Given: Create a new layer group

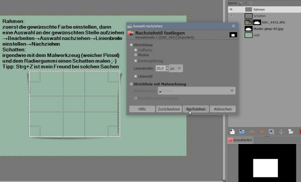Looking at the screenshot, I should 242,131.
